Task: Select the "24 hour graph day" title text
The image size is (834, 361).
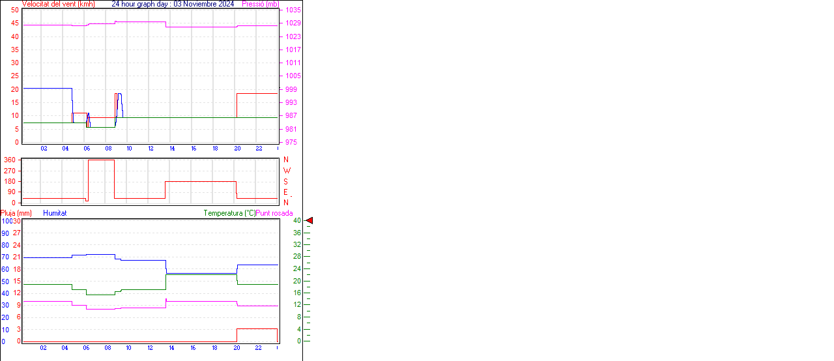Action: (141, 4)
